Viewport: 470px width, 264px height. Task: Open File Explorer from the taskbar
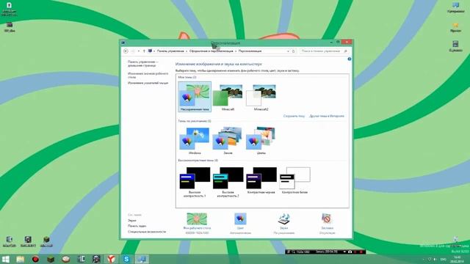tap(21, 259)
